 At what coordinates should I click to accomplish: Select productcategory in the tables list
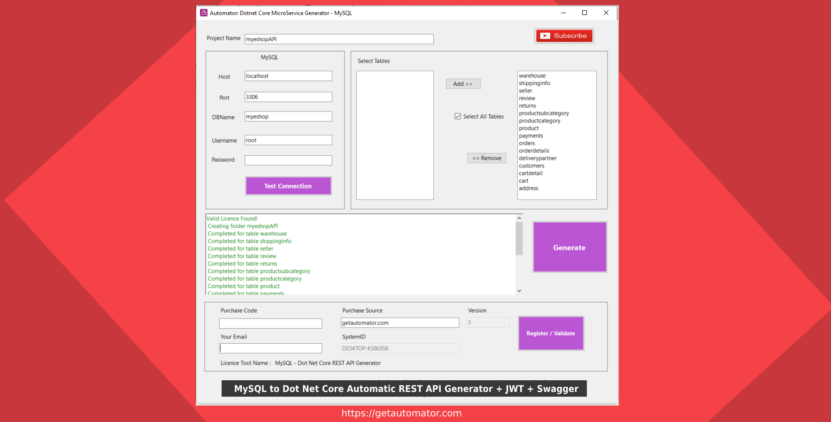(x=539, y=121)
